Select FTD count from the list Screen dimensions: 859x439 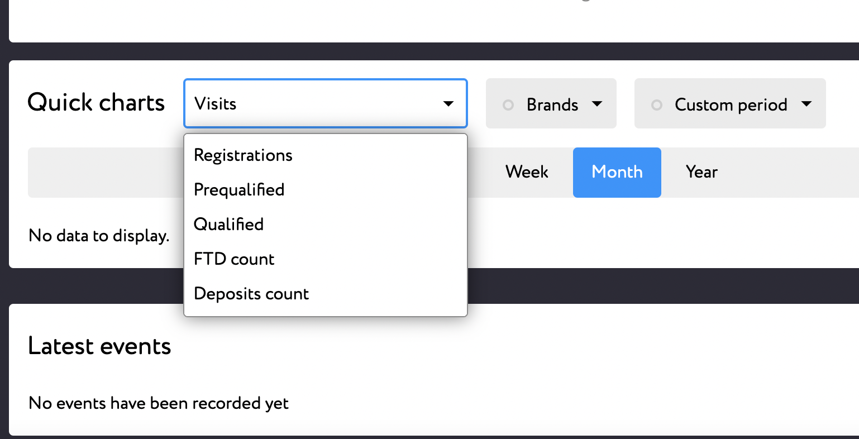234,259
